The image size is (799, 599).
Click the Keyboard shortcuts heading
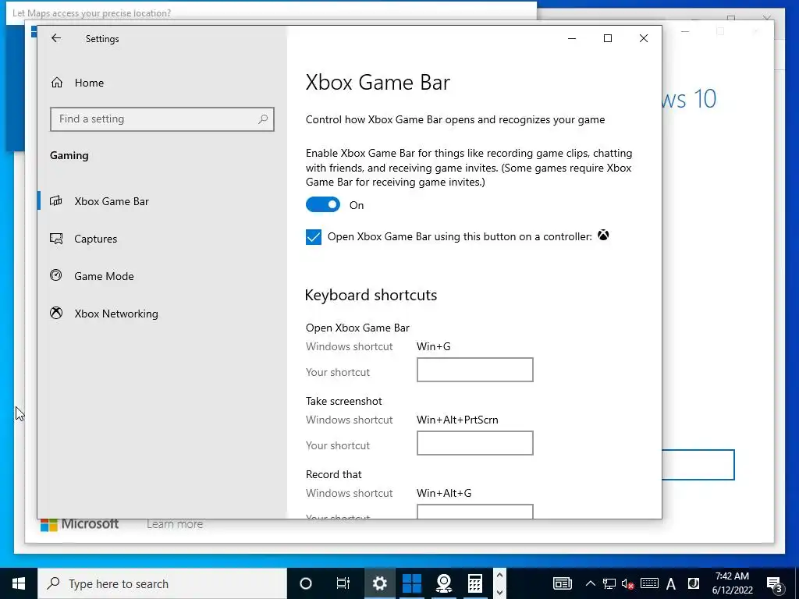click(371, 296)
